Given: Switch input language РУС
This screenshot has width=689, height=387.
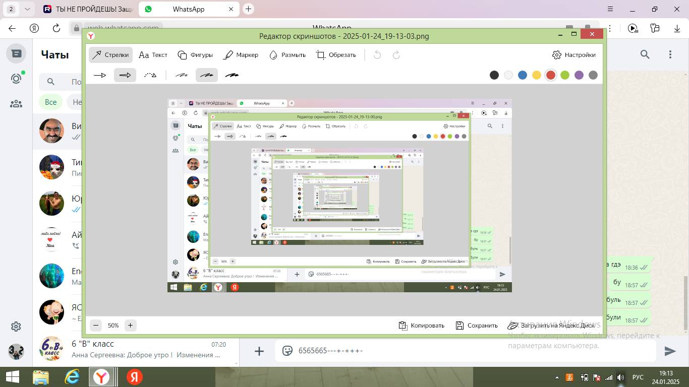Looking at the screenshot, I should coord(638,377).
